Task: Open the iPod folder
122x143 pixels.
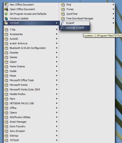Action: (x=87, y=4)
